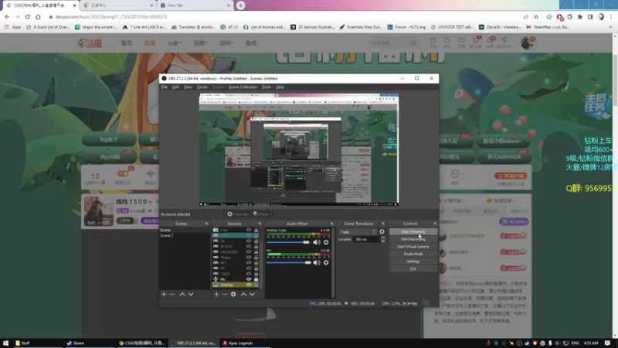Image resolution: width=618 pixels, height=348 pixels.
Task: Open the 分类 dropdown on Douyu nav
Action: (x=175, y=43)
